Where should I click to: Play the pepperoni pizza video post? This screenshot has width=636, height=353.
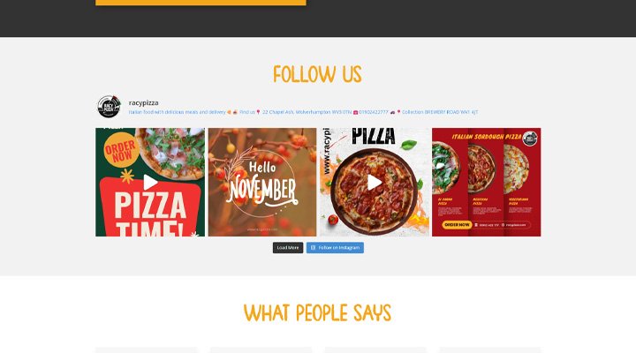[x=375, y=183]
